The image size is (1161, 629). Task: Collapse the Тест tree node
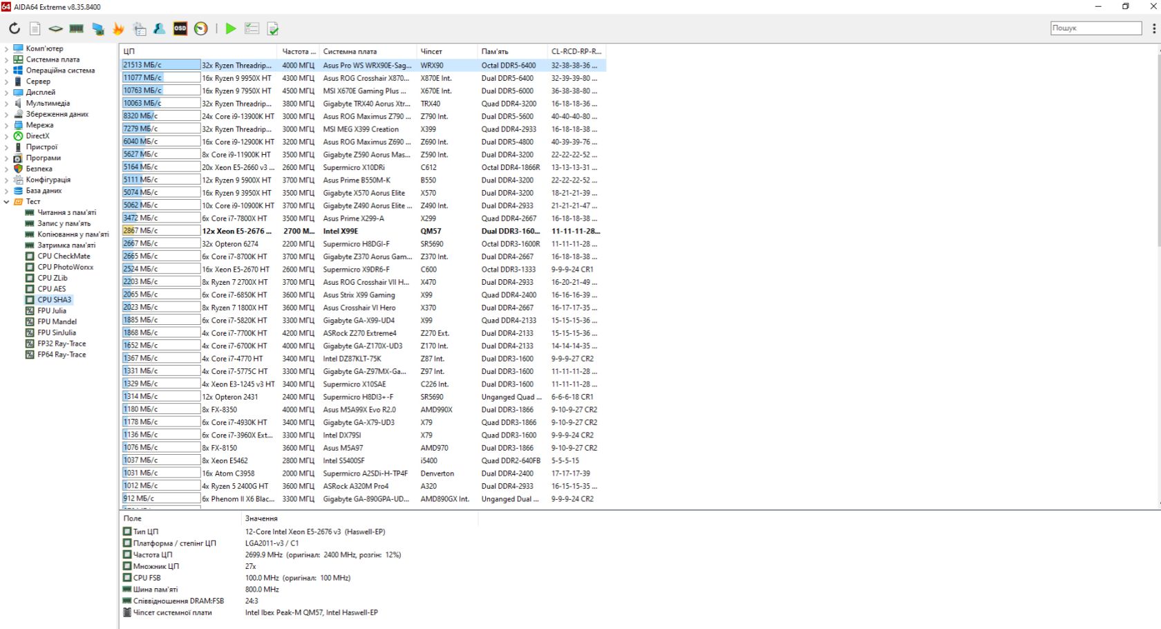[6, 202]
